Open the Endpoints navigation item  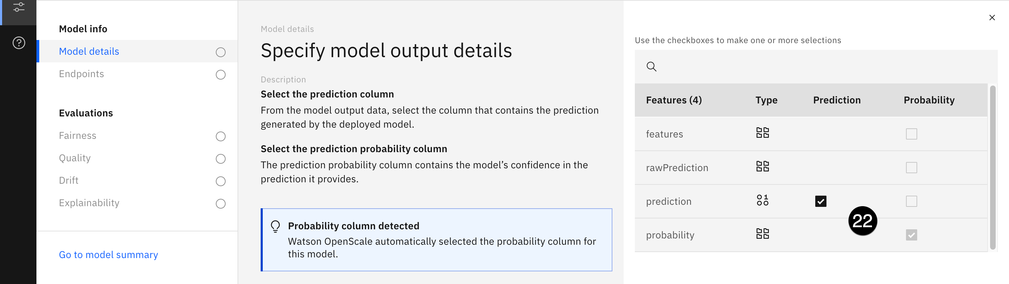(x=82, y=74)
